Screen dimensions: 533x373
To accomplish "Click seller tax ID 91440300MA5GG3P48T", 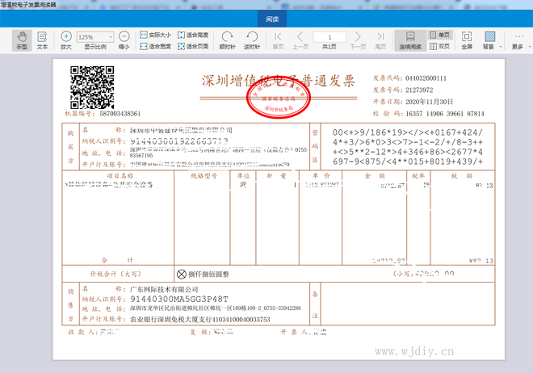I will (x=179, y=299).
